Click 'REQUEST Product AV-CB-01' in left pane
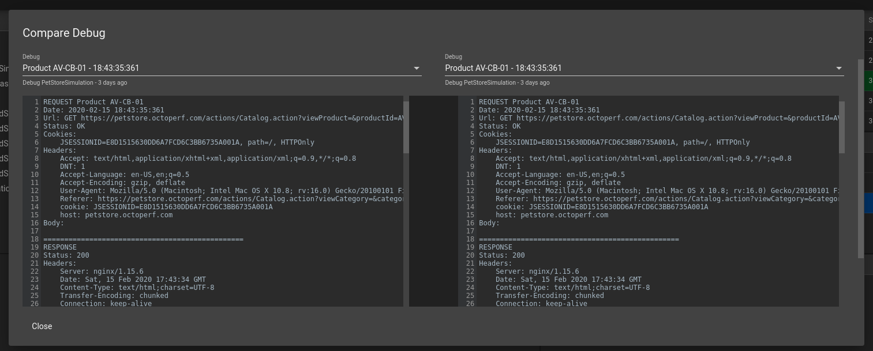 click(x=93, y=102)
